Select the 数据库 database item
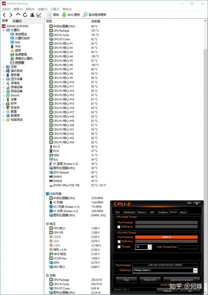The width and height of the screenshot is (208, 295). [x=13, y=115]
